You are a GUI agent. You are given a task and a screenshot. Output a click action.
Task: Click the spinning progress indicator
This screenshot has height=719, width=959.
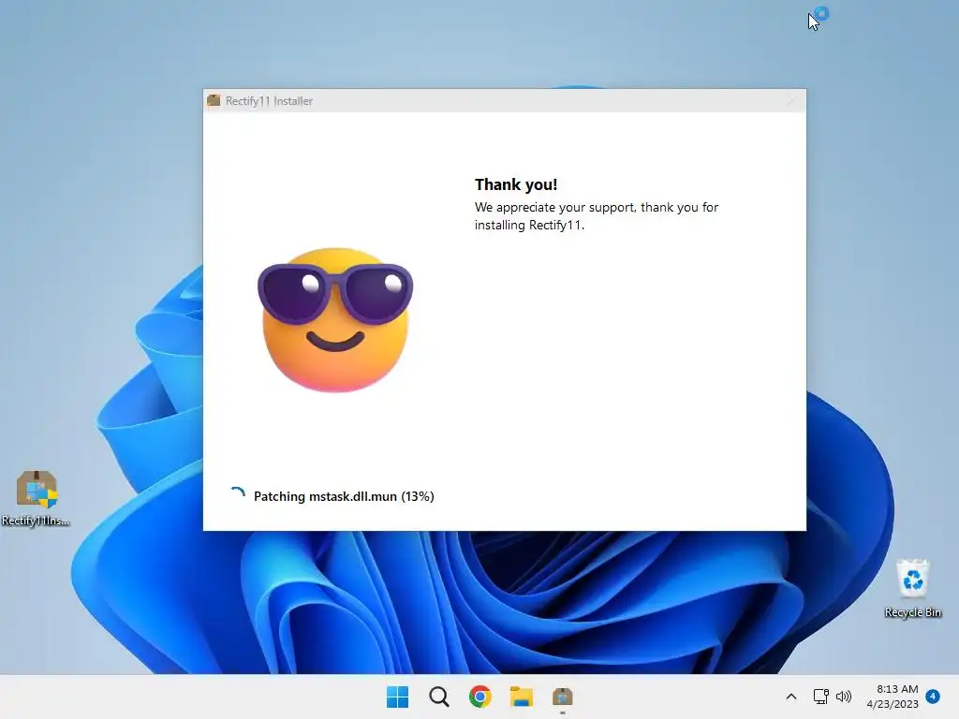tap(237, 494)
